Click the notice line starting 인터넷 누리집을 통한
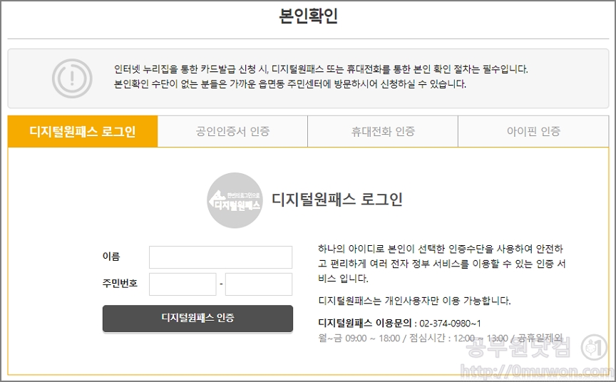Screen dimensions: 616x382 coord(321,70)
